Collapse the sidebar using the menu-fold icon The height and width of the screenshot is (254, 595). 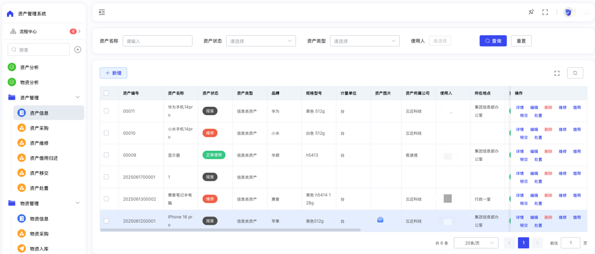click(101, 12)
